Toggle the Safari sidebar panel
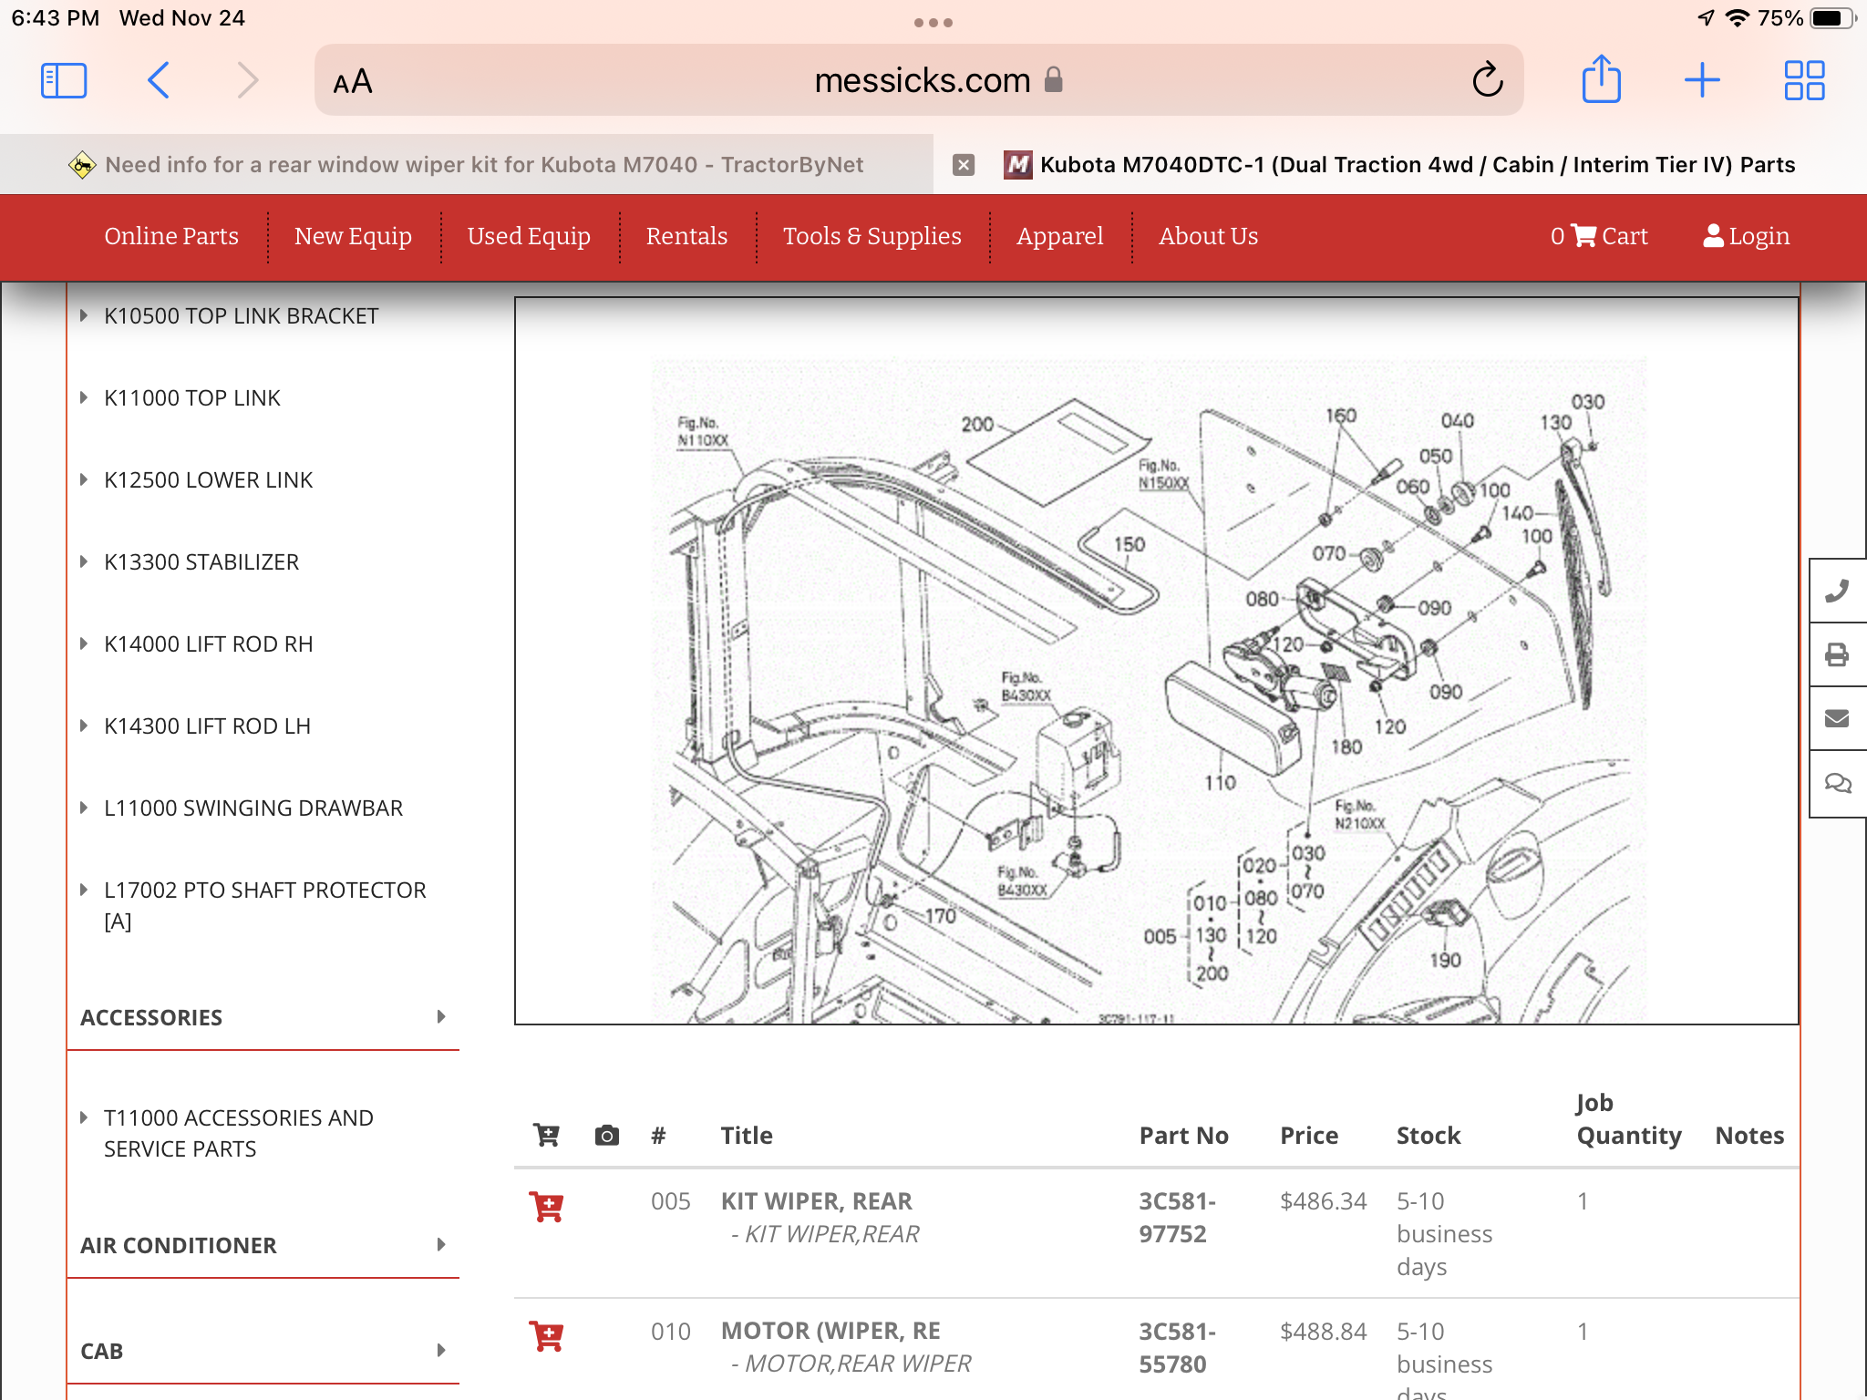 click(x=64, y=80)
